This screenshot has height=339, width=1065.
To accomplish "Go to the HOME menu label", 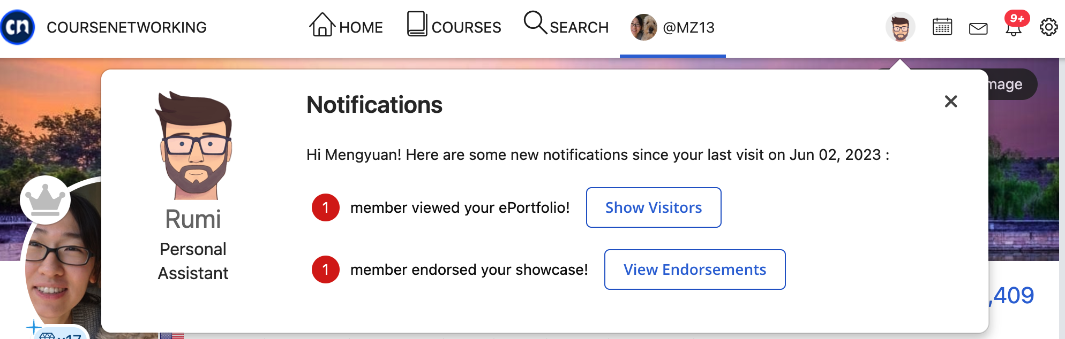I will coord(361,27).
